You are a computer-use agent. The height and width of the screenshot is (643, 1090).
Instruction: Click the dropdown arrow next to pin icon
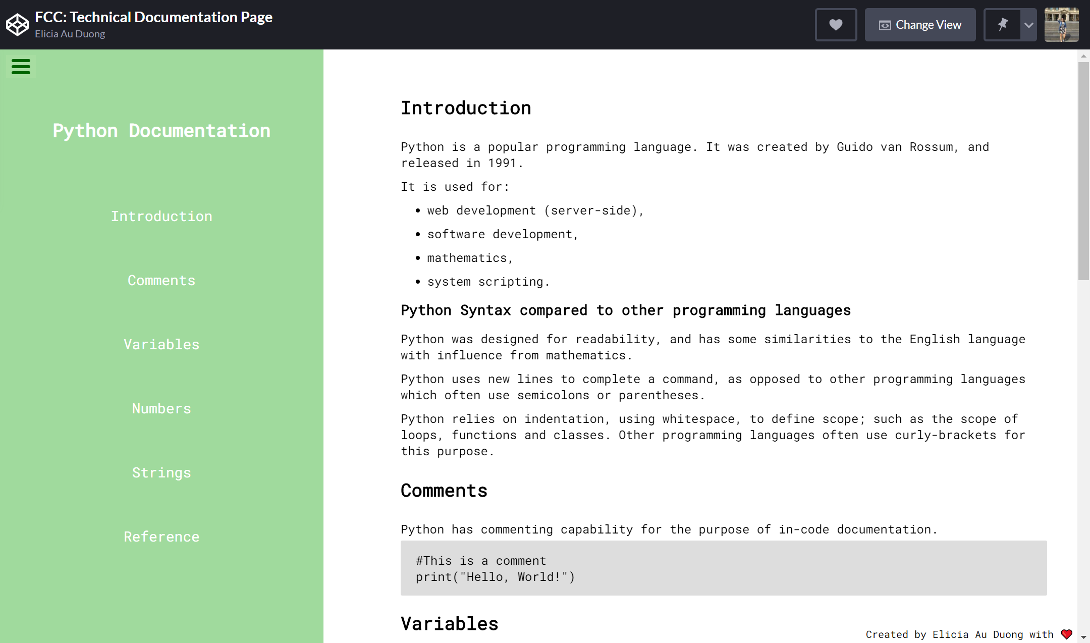1029,25
